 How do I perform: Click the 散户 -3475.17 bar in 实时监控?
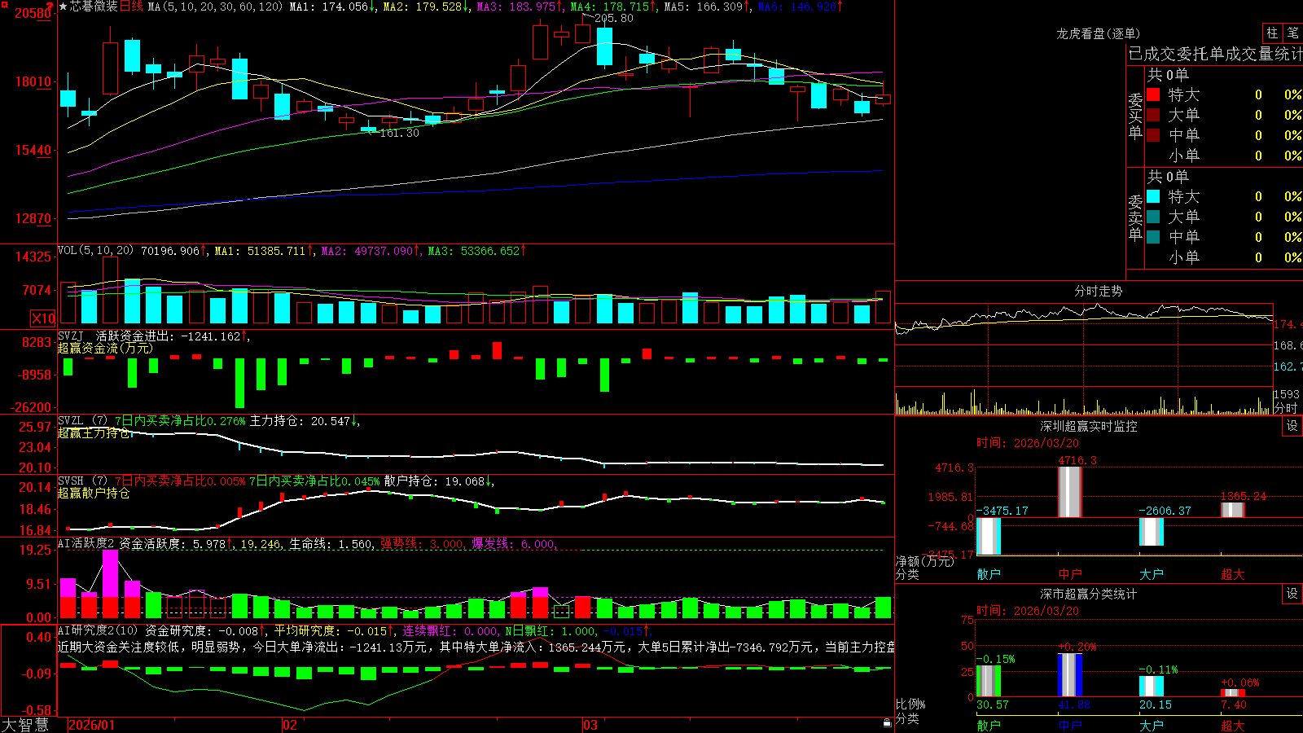[989, 537]
